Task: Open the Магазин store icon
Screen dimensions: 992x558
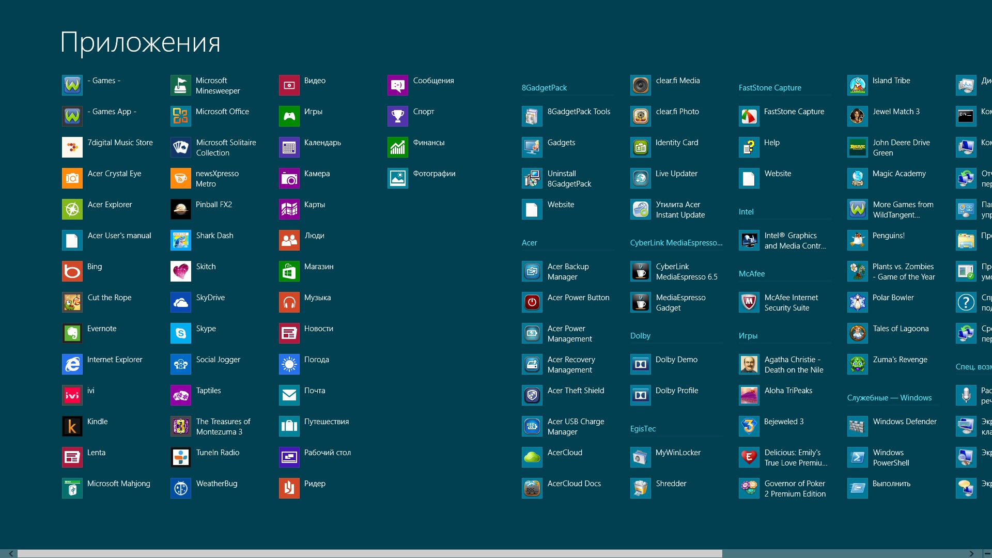Action: pos(289,271)
